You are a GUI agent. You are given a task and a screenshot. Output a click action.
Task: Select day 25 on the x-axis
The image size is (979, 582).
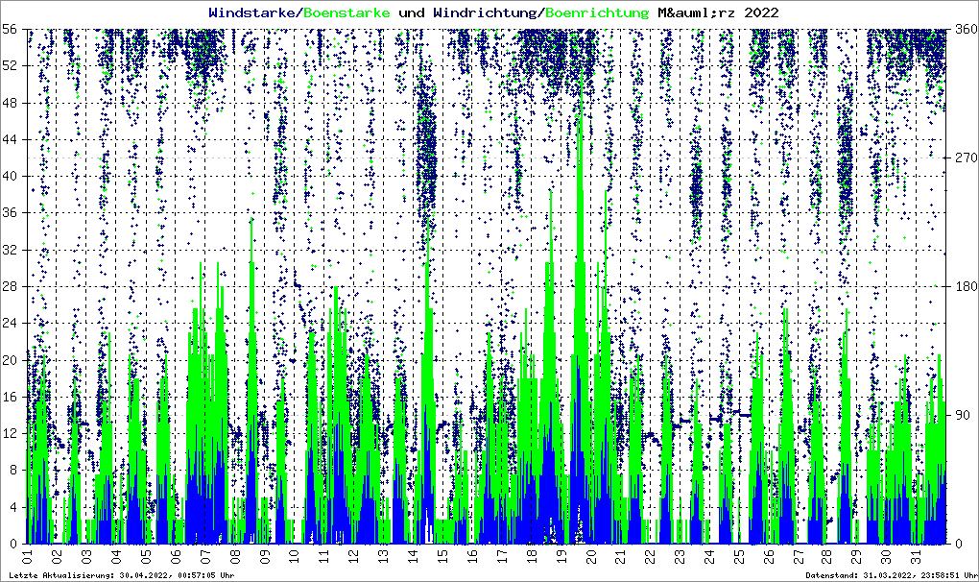[x=738, y=557]
